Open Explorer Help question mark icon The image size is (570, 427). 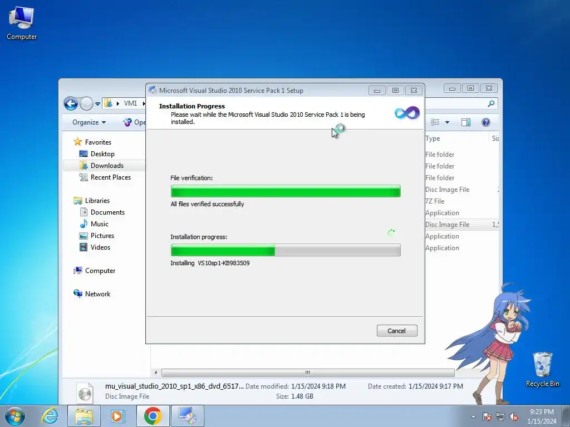[485, 122]
